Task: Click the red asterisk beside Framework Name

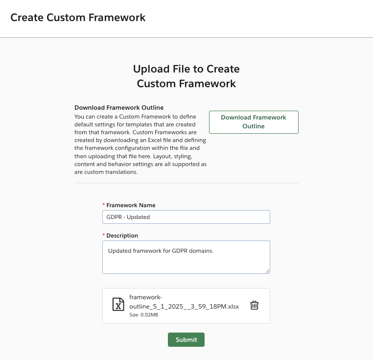Action: 103,205
